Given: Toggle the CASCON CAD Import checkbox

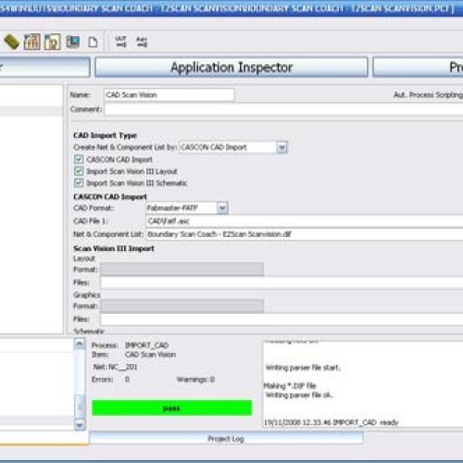Looking at the screenshot, I should point(79,159).
